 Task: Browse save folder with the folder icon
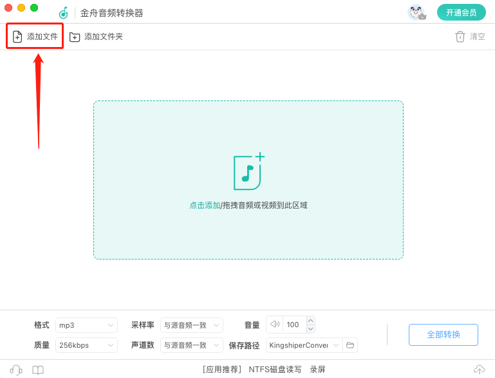pos(350,345)
